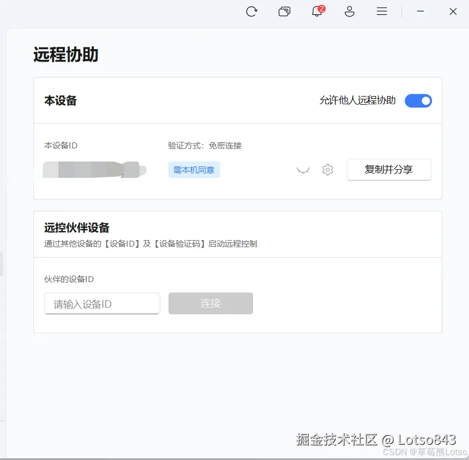Expand the collapsed left edge panel handle
This screenshot has width=469, height=460.
pyautogui.click(x=3, y=263)
